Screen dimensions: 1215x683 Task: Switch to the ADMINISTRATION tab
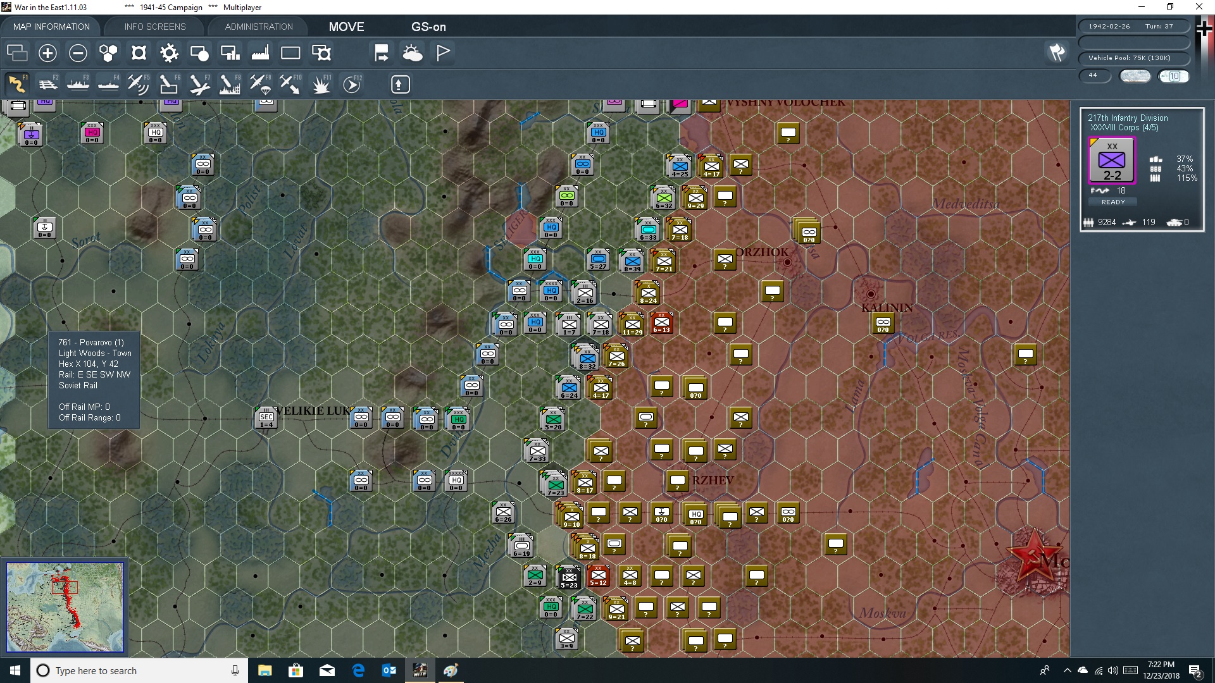click(259, 27)
